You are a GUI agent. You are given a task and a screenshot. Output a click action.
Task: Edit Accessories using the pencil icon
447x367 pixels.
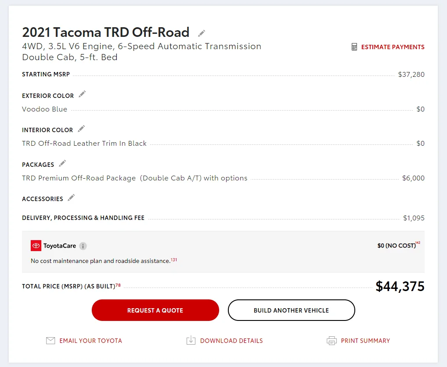click(x=71, y=198)
